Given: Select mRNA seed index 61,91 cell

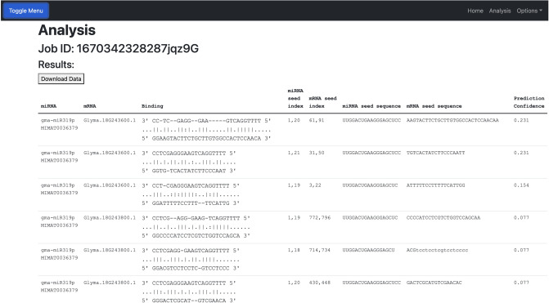Looking at the screenshot, I should tap(317, 120).
